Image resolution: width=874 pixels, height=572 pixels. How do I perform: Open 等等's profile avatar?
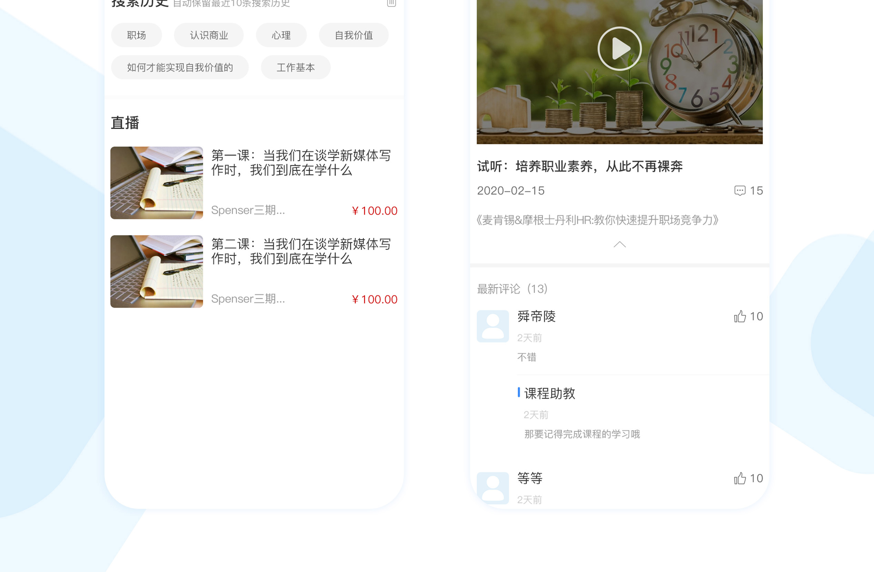pyautogui.click(x=493, y=488)
